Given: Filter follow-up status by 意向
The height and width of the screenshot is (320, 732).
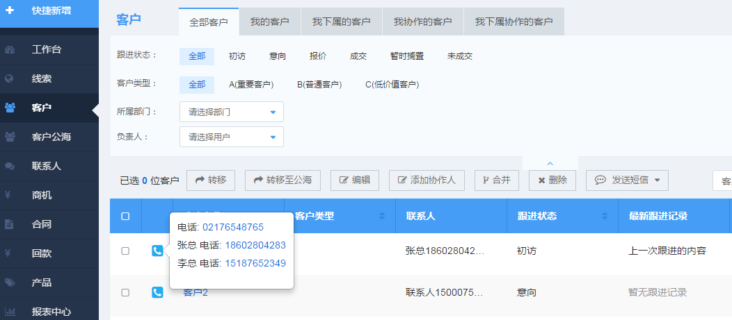Looking at the screenshot, I should [278, 56].
